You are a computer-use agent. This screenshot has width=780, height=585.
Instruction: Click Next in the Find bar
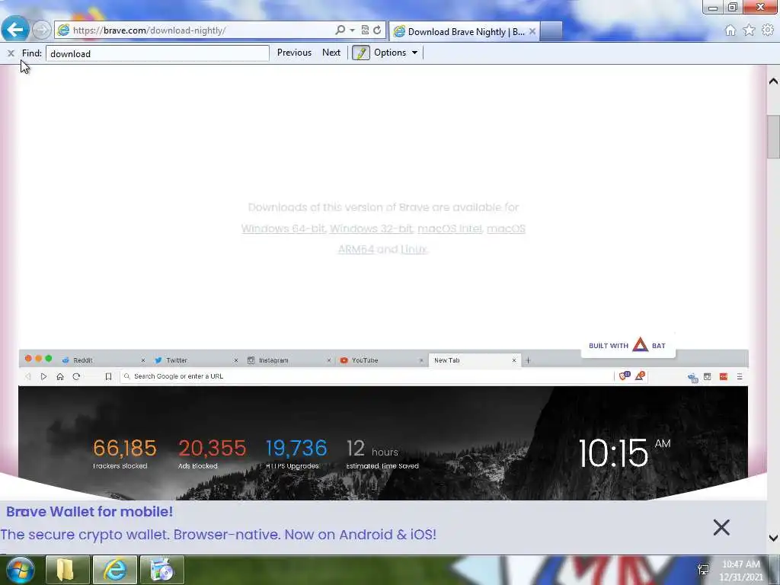[331, 53]
